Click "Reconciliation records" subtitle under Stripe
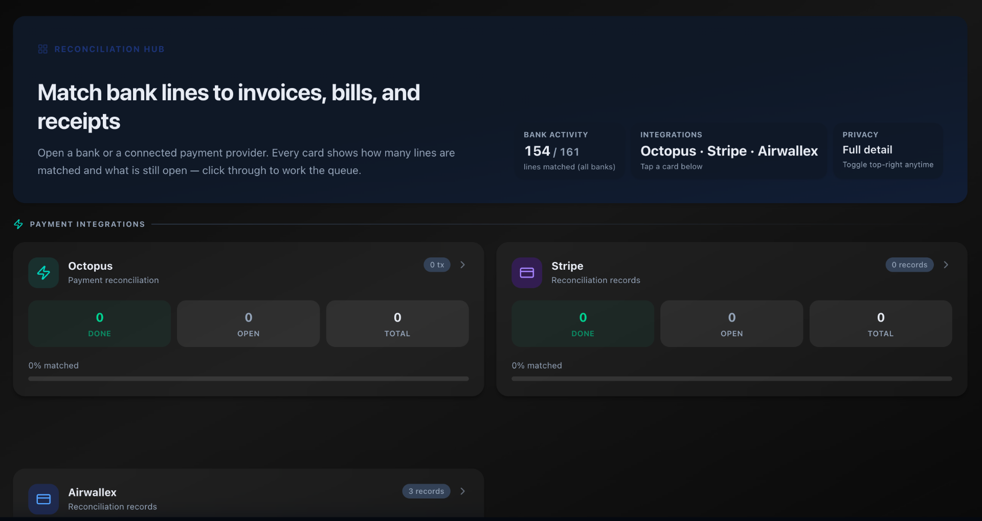 [x=596, y=280]
